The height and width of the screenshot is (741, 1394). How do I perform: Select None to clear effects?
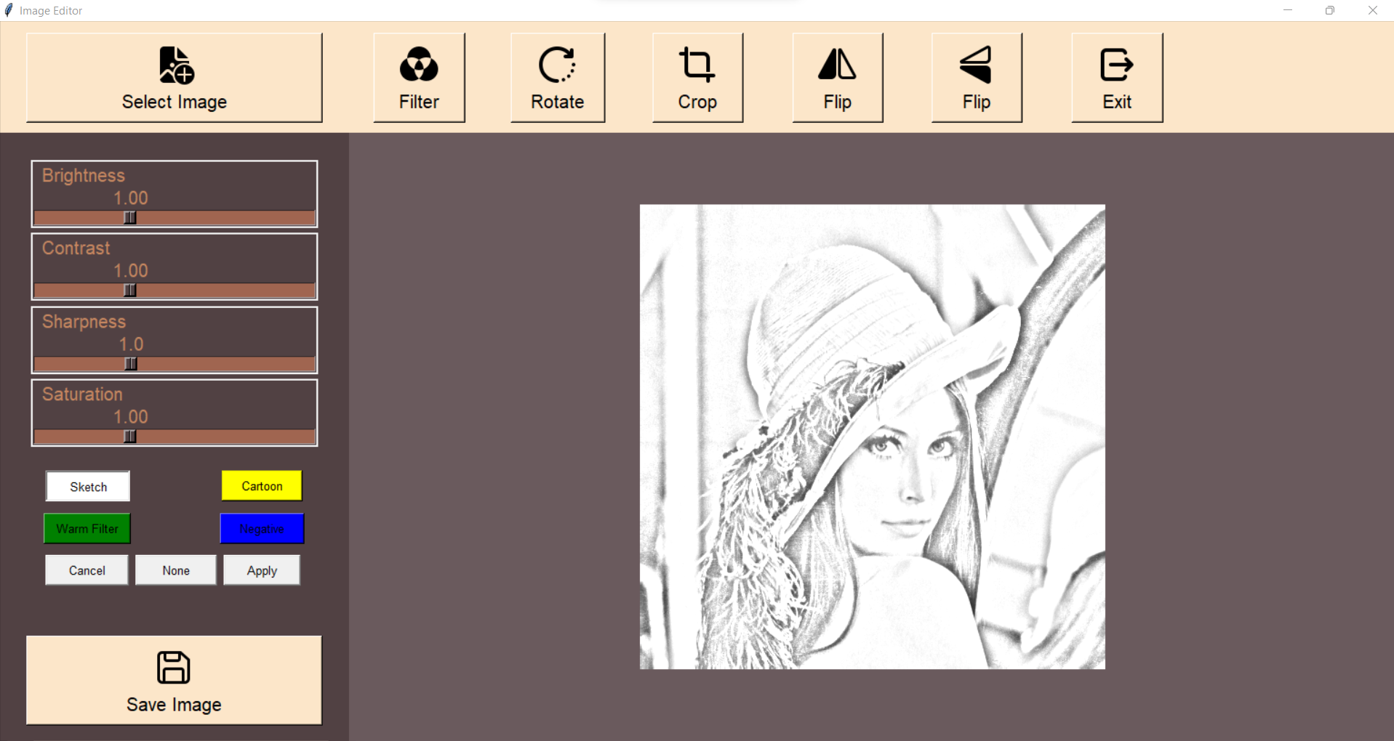[x=175, y=570]
